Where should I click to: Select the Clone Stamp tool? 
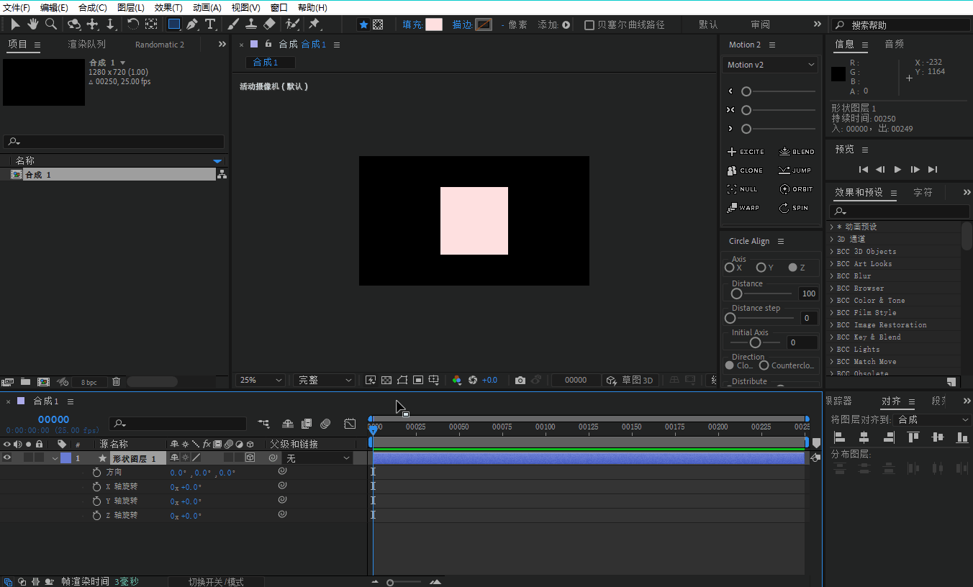coord(251,24)
